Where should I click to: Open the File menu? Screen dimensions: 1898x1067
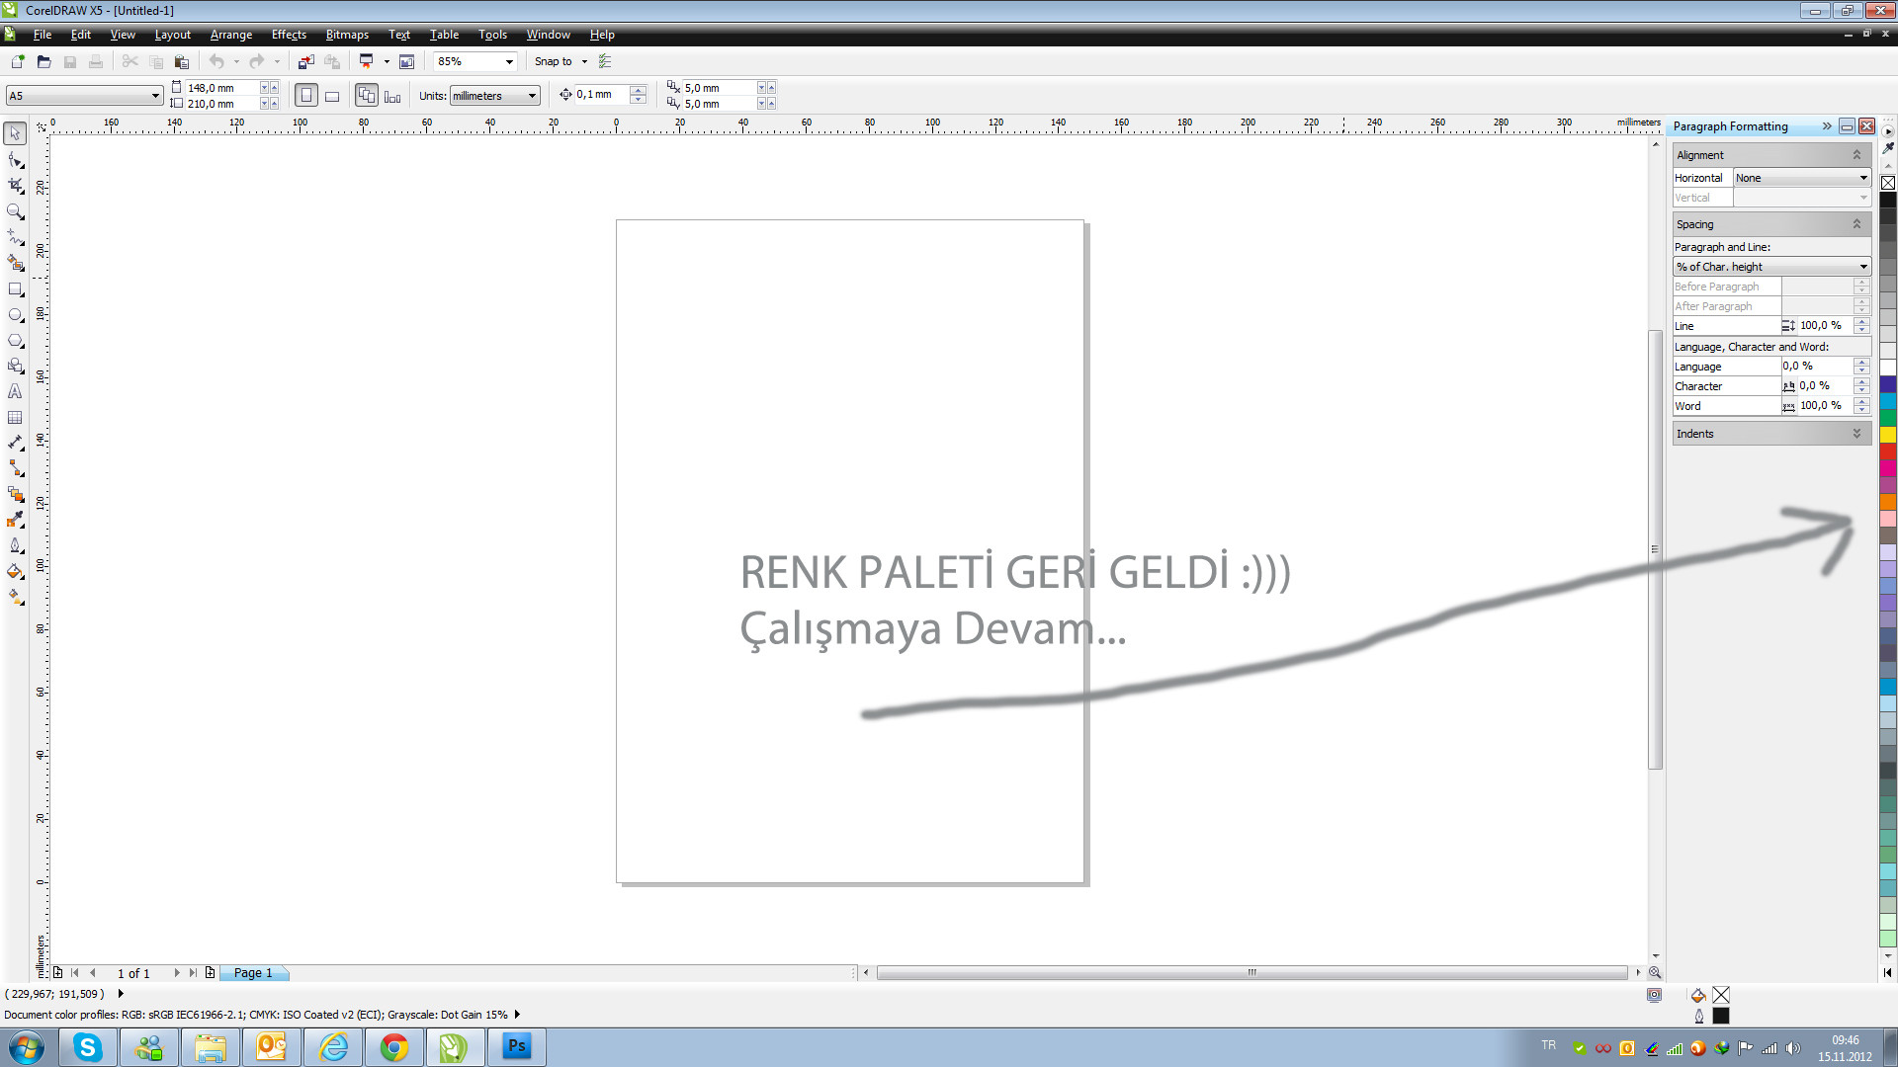pos(42,35)
